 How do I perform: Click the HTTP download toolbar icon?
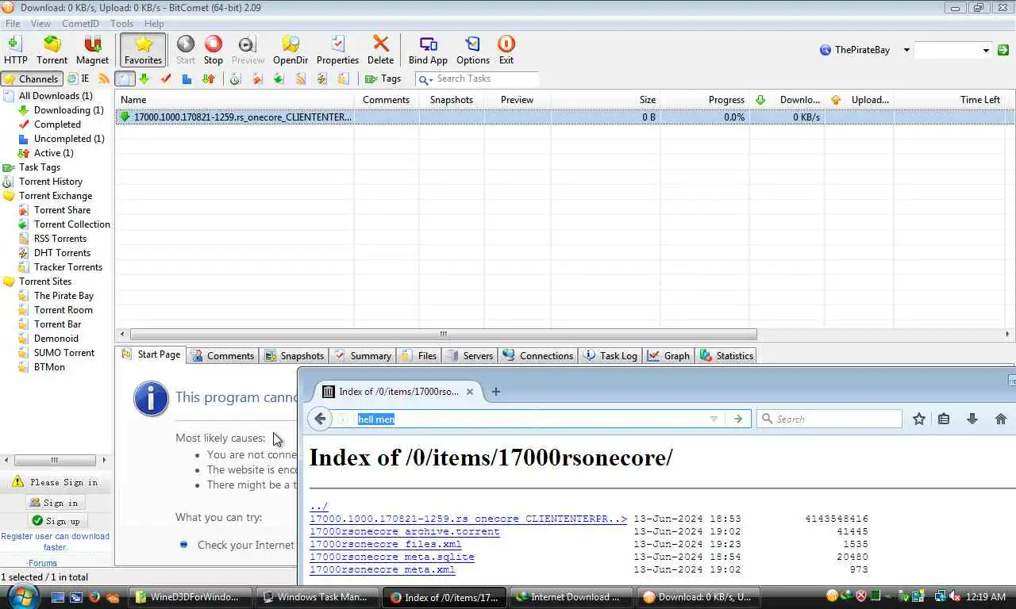tap(16, 49)
